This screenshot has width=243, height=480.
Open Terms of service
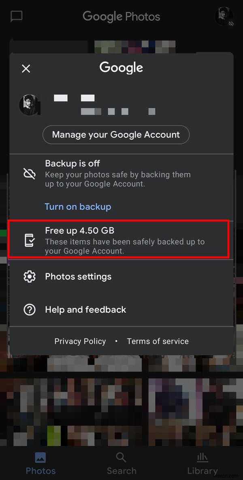pos(158,341)
